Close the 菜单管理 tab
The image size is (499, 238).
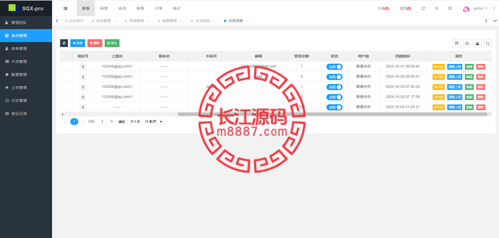click(148, 21)
